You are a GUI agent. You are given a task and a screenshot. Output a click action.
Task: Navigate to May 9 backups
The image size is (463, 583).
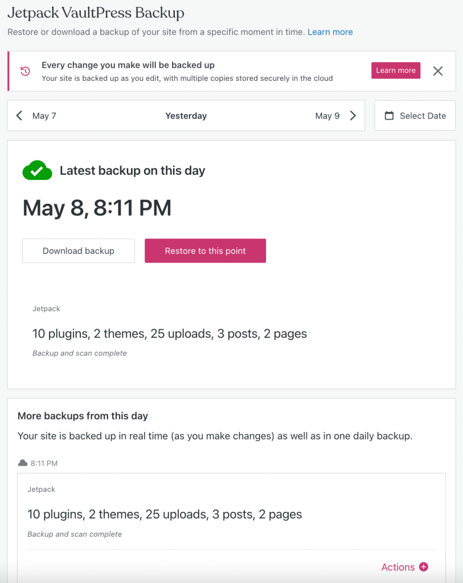[x=336, y=116]
